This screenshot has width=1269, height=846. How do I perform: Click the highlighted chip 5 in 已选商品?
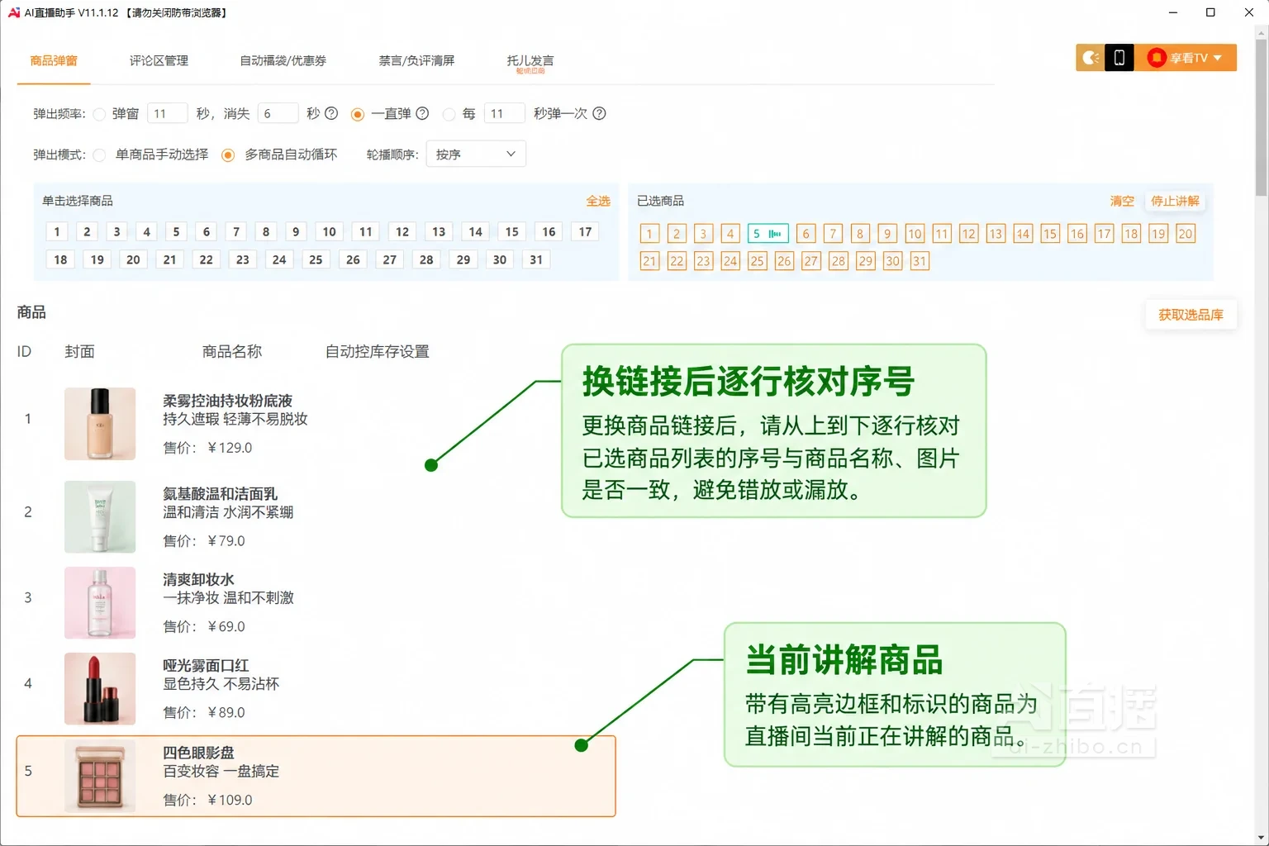click(x=768, y=234)
